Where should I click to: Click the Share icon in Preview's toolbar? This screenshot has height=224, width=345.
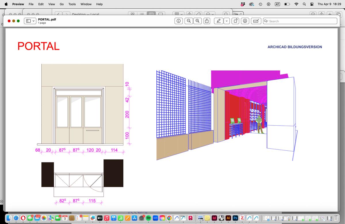click(207, 21)
